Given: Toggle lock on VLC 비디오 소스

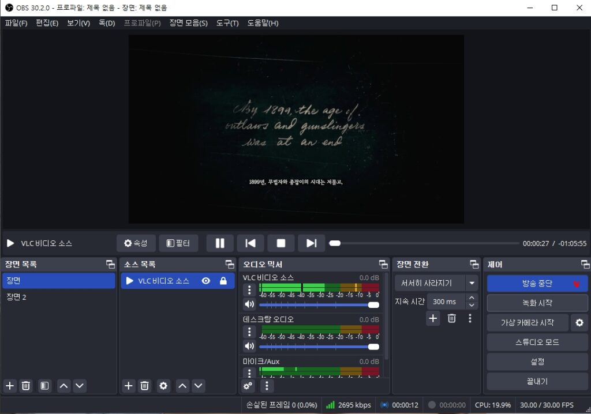Looking at the screenshot, I should 223,281.
